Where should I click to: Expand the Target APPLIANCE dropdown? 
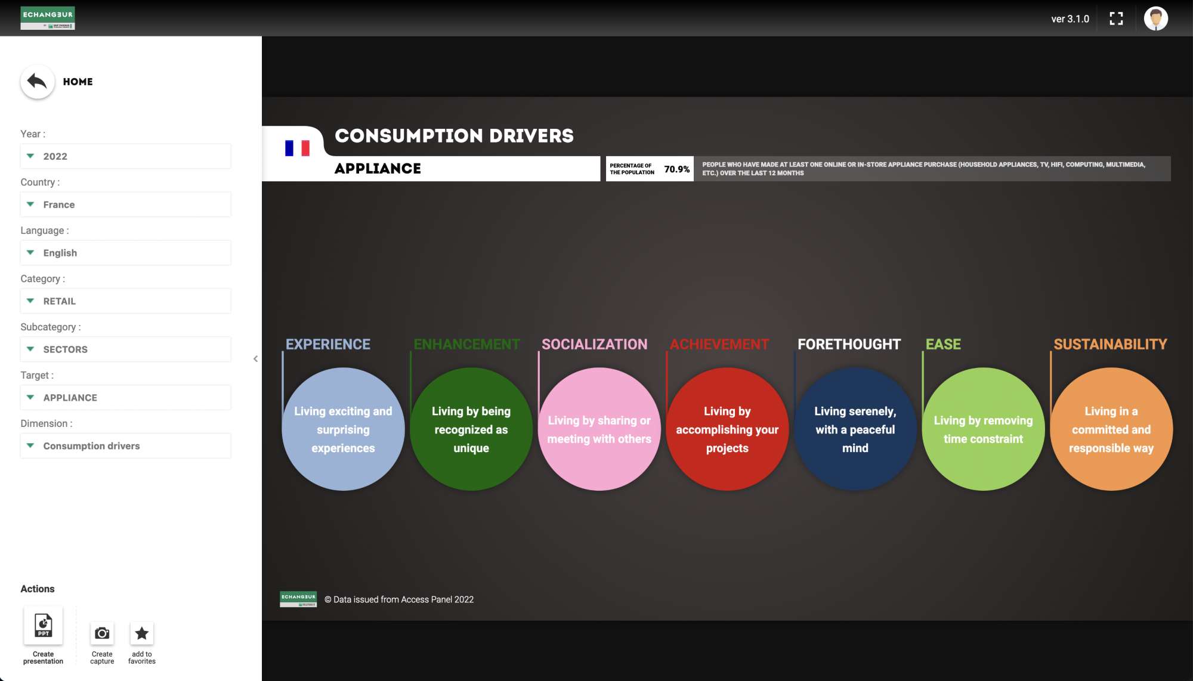125,398
